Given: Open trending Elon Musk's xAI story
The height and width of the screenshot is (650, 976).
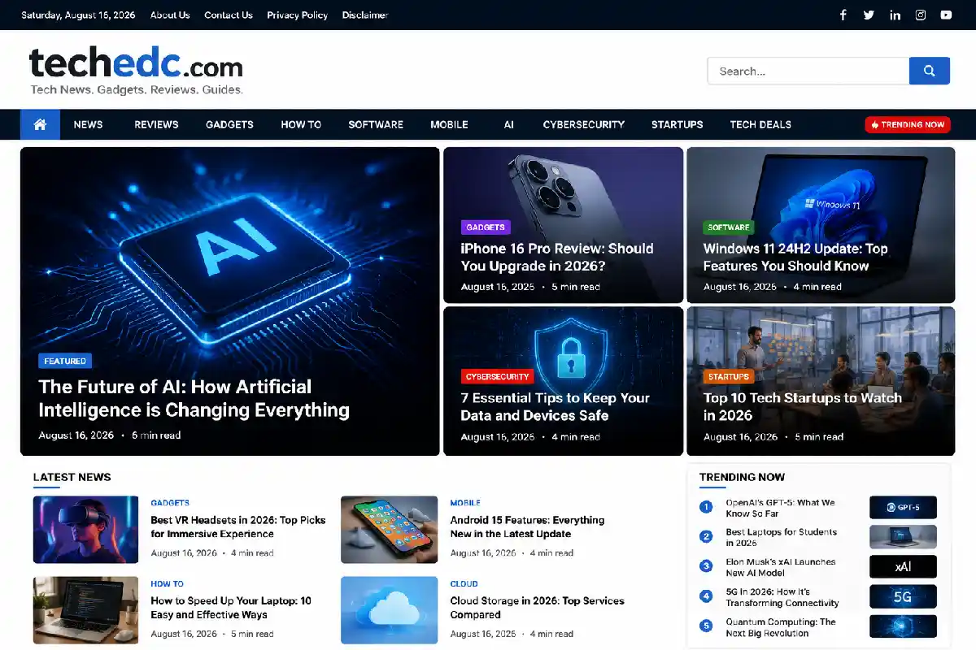Looking at the screenshot, I should click(780, 567).
